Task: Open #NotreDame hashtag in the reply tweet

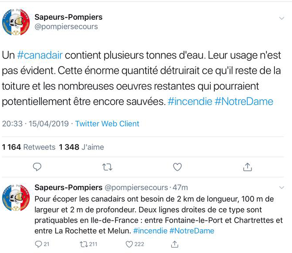Action: (191, 231)
